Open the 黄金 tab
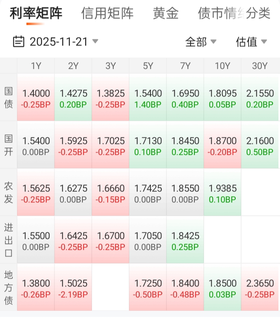The image size is (280, 318). click(166, 13)
